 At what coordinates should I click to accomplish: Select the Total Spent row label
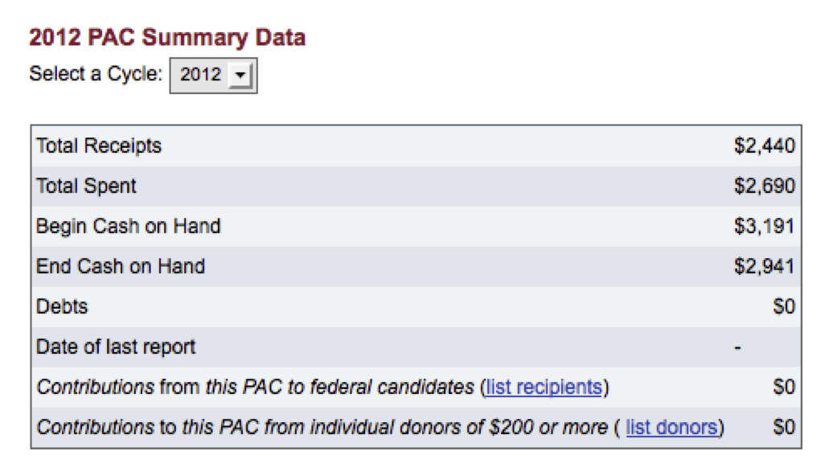[86, 187]
